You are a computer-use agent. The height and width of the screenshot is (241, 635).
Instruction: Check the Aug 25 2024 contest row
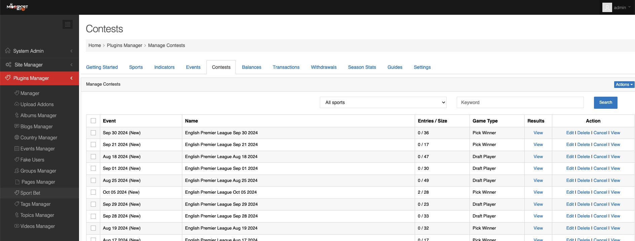(x=93, y=180)
